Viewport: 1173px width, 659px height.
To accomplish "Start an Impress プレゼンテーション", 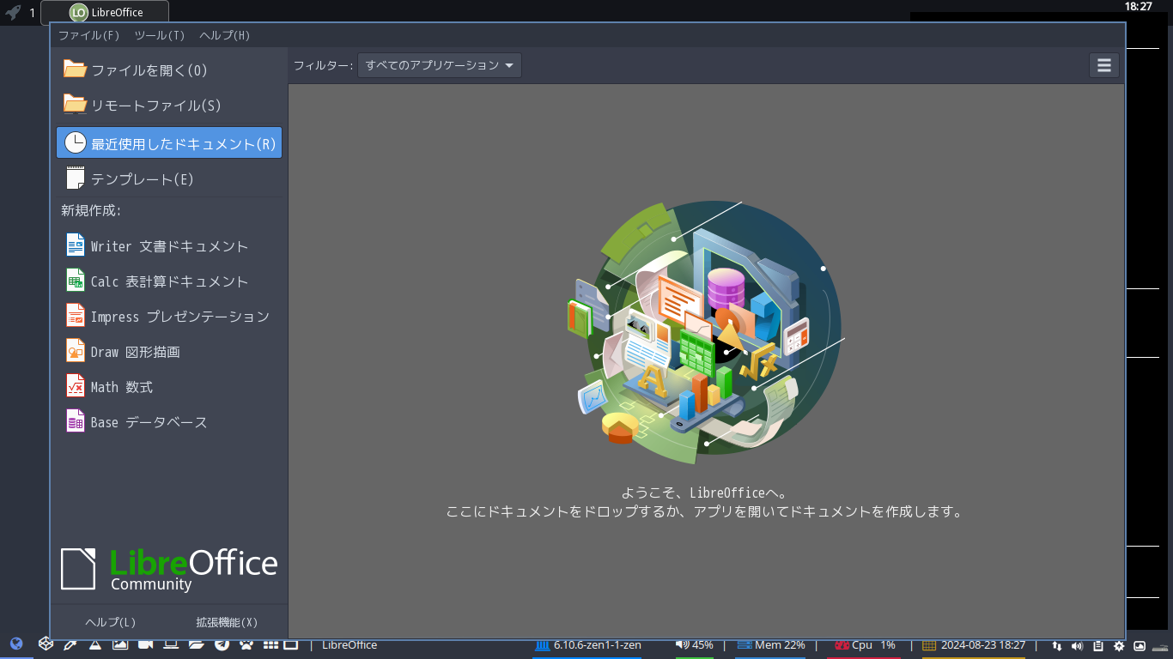I will pyautogui.click(x=180, y=316).
